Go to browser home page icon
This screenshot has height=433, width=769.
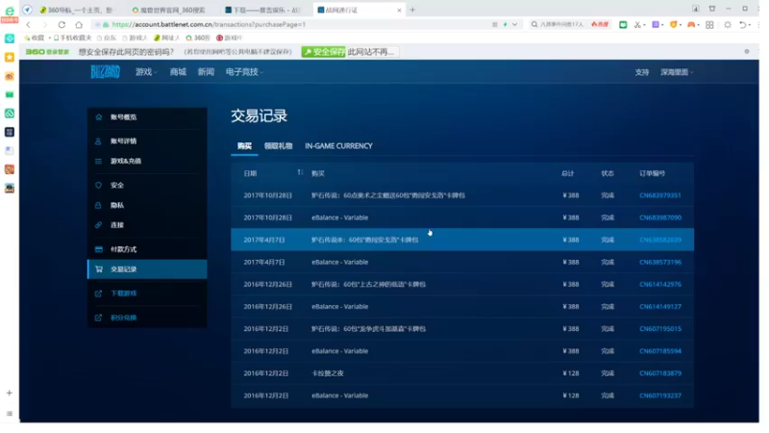point(79,25)
